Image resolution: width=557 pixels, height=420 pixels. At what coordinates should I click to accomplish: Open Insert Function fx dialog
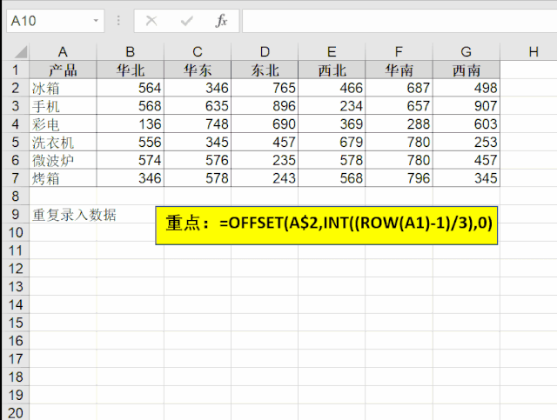(x=221, y=21)
